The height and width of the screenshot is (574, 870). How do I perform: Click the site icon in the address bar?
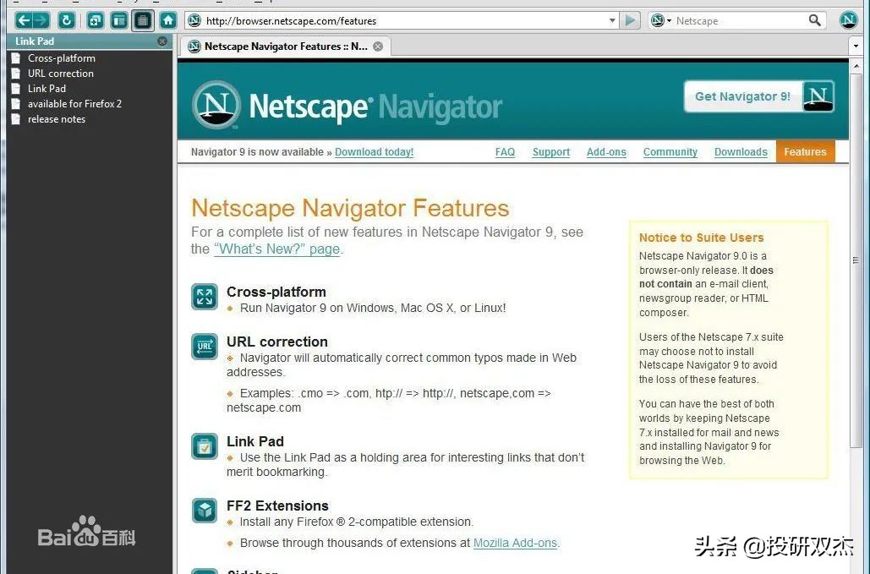point(194,21)
